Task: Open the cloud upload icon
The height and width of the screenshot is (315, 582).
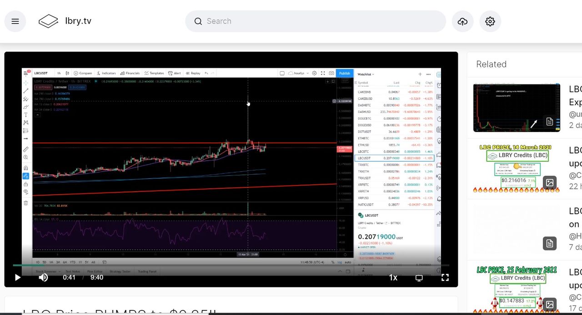Action: pos(462,21)
